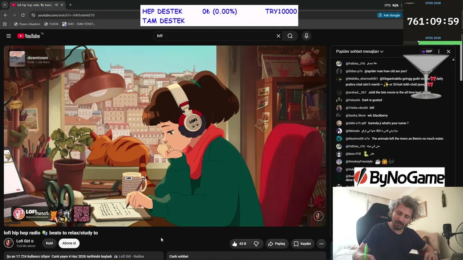Open the Lofi Girl channel avatar
Screen dimensions: 463x260
click(9, 243)
